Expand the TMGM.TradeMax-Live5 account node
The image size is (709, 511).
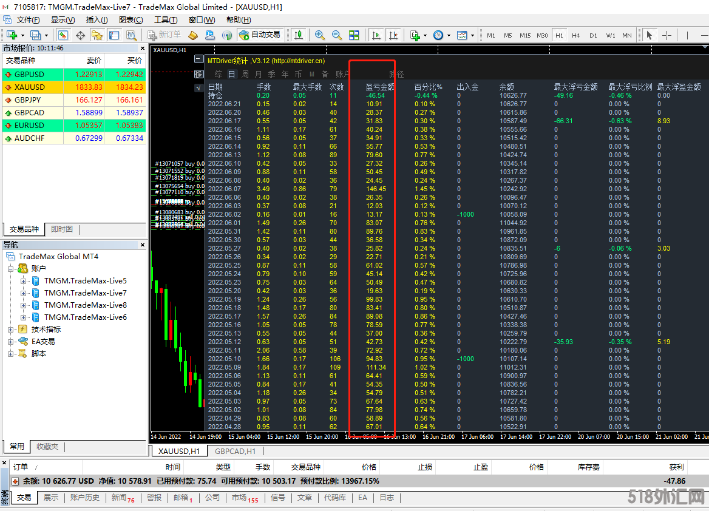coord(23,281)
